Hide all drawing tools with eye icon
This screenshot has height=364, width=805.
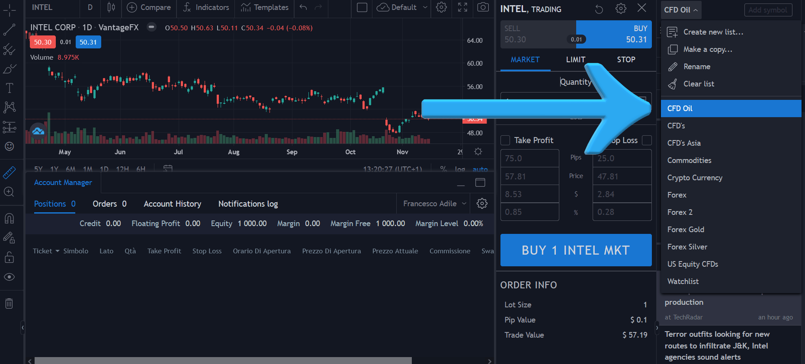9,277
